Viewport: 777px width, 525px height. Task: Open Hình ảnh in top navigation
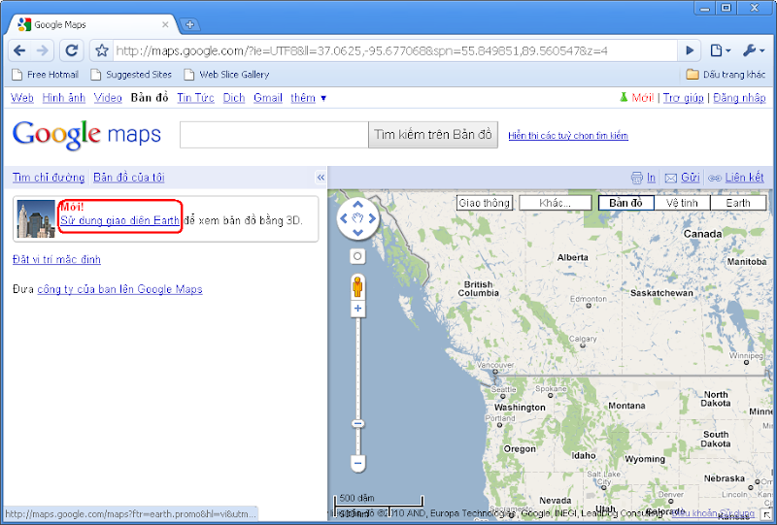[64, 98]
